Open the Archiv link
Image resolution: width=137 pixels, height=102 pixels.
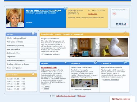[46, 88]
